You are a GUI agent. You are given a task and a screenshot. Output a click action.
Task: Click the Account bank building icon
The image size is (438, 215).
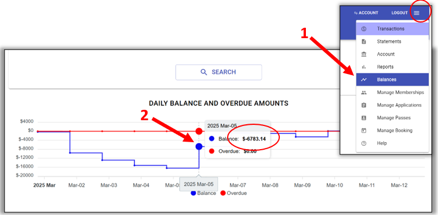pyautogui.click(x=363, y=54)
